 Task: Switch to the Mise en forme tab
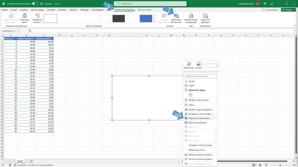(145, 10)
